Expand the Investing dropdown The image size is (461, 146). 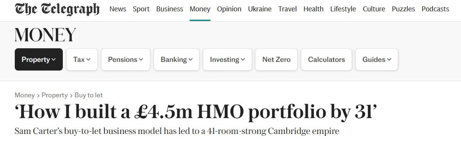coord(227,60)
